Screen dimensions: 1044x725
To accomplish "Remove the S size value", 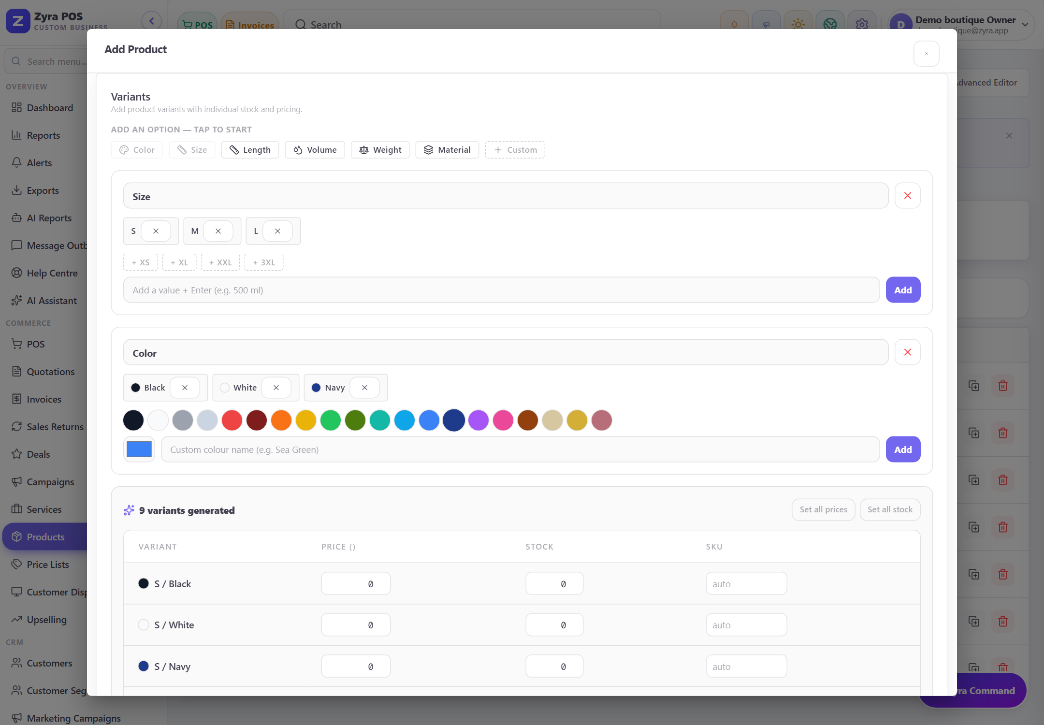I will pyautogui.click(x=156, y=231).
